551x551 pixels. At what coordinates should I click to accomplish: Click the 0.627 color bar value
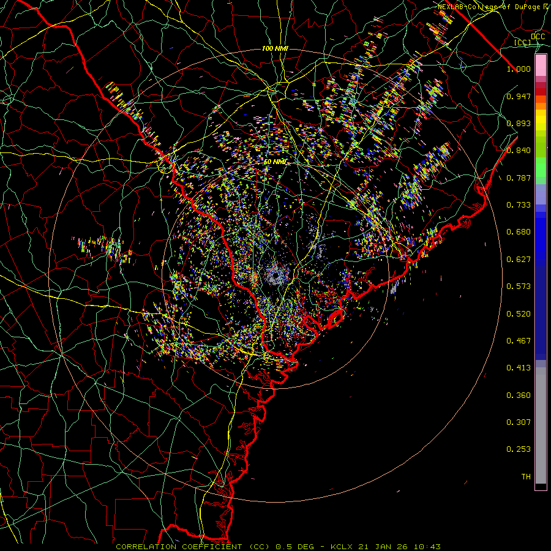519,260
